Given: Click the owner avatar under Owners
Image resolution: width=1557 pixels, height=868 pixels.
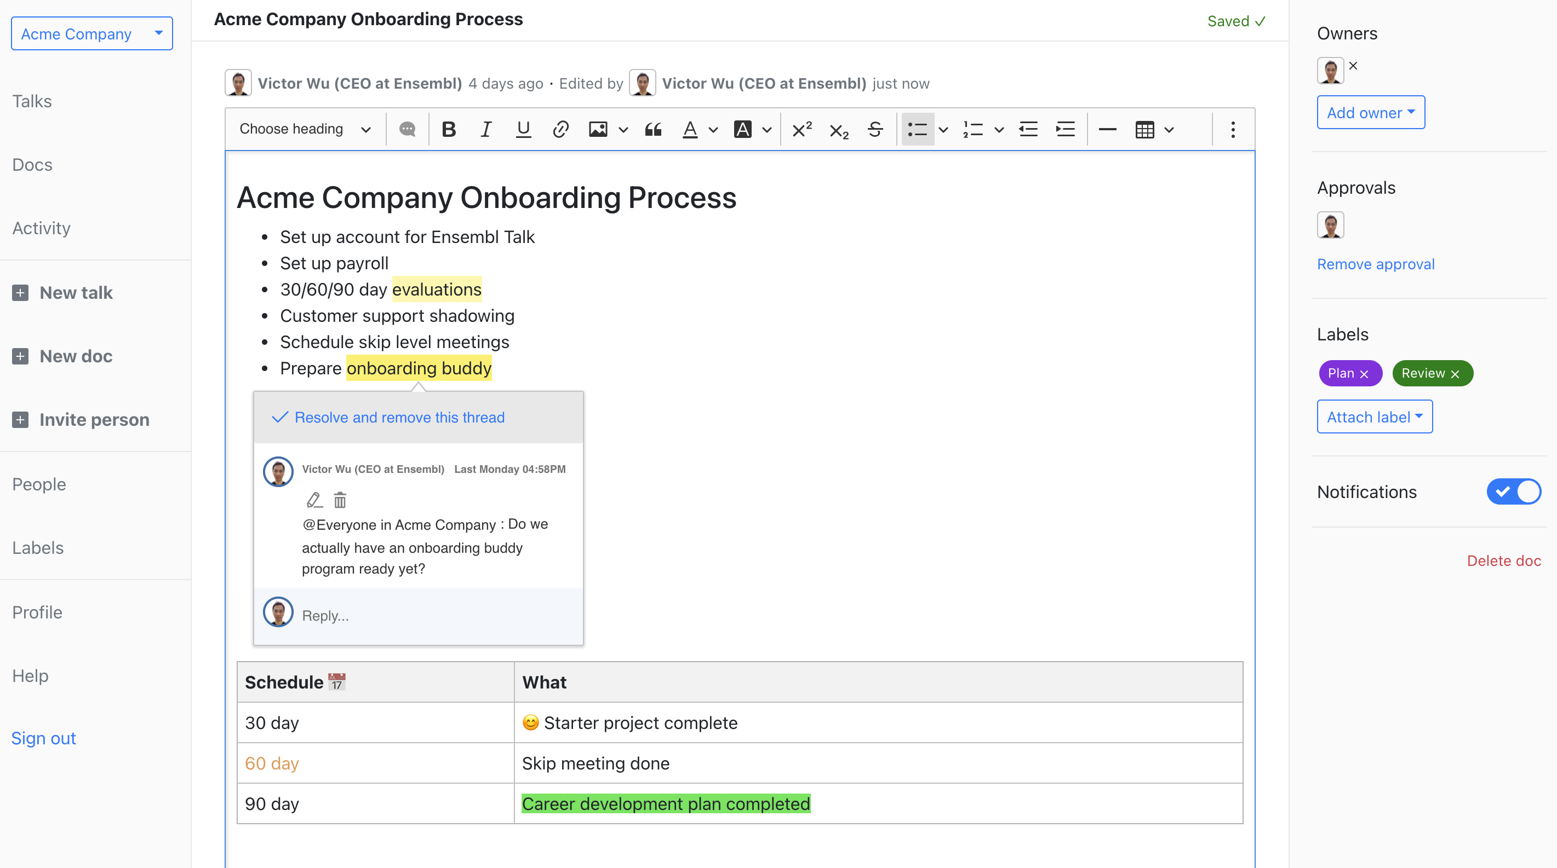Looking at the screenshot, I should [x=1330, y=71].
